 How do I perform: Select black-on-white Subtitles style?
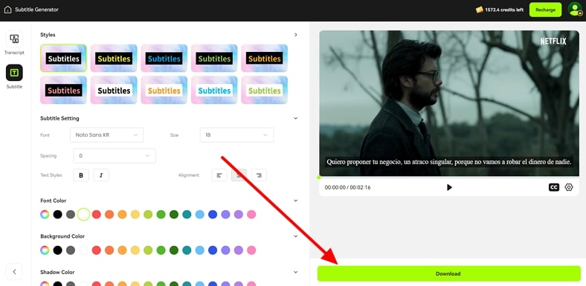pos(114,90)
